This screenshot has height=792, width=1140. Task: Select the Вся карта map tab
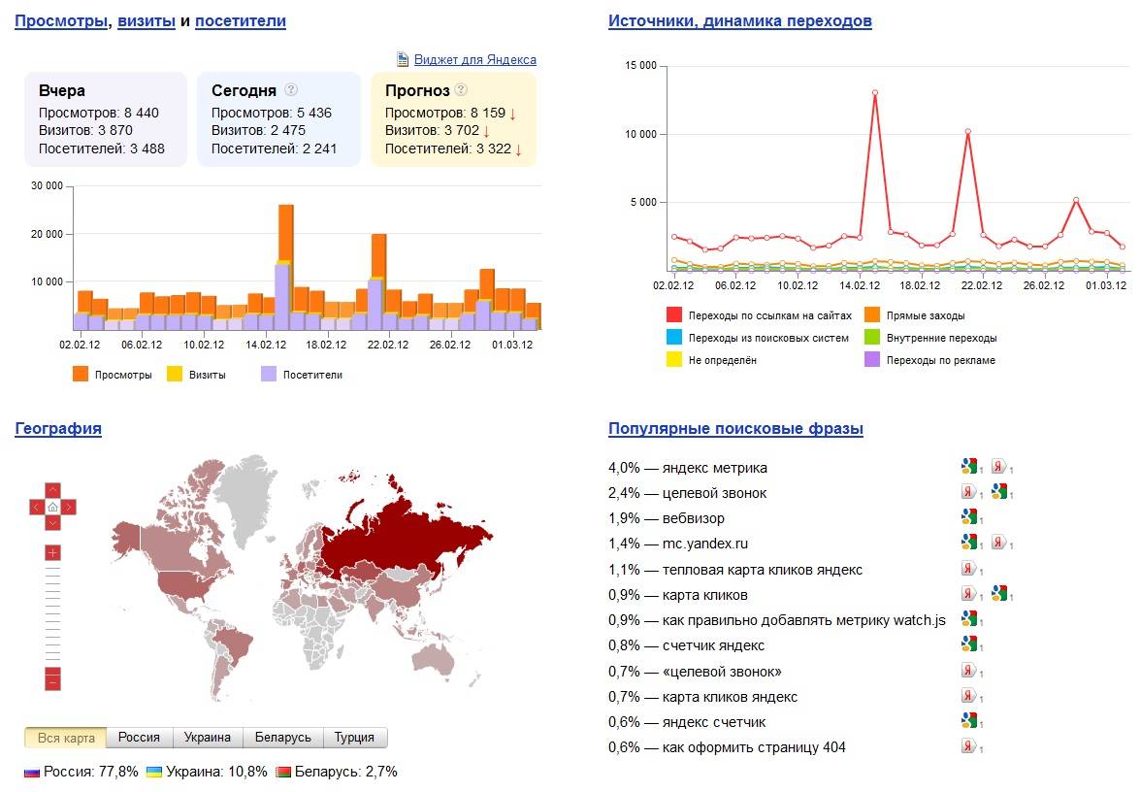pyautogui.click(x=65, y=738)
